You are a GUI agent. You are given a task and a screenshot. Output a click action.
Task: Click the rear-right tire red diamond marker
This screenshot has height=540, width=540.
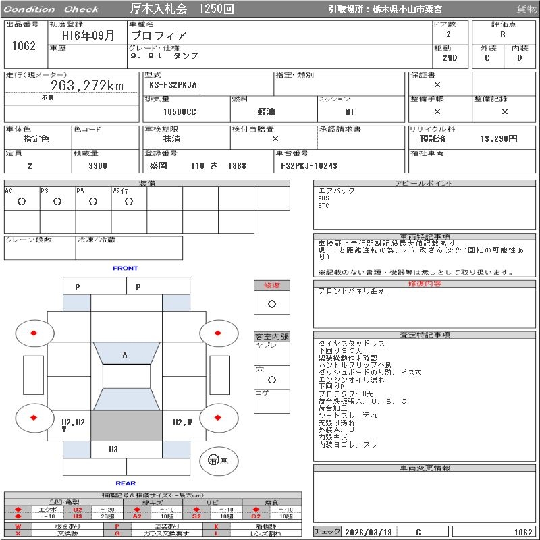point(218,418)
